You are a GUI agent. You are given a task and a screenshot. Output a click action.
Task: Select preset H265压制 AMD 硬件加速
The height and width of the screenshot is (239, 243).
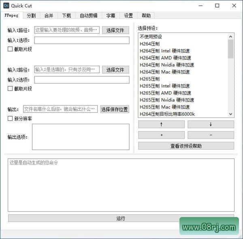coord(183,93)
